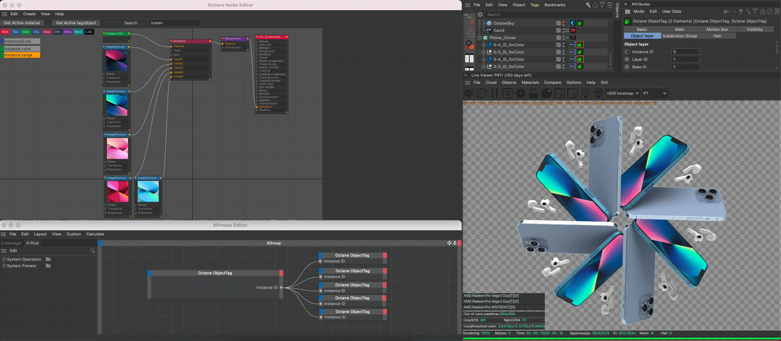Toggle the Layer ID keyframe circle
The width and height of the screenshot is (781, 341).
(x=627, y=59)
